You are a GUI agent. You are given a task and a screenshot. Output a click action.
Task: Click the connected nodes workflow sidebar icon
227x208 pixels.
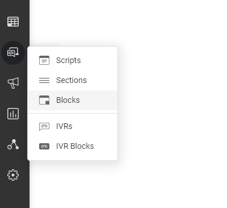(x=13, y=144)
